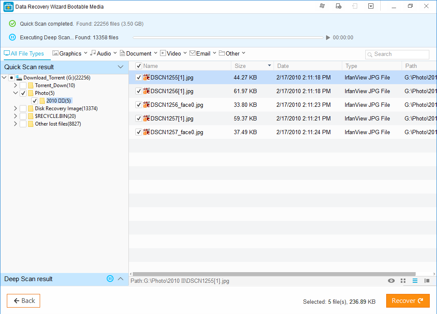Go Back to previous screen
Image resolution: width=437 pixels, height=314 pixels.
click(23, 301)
